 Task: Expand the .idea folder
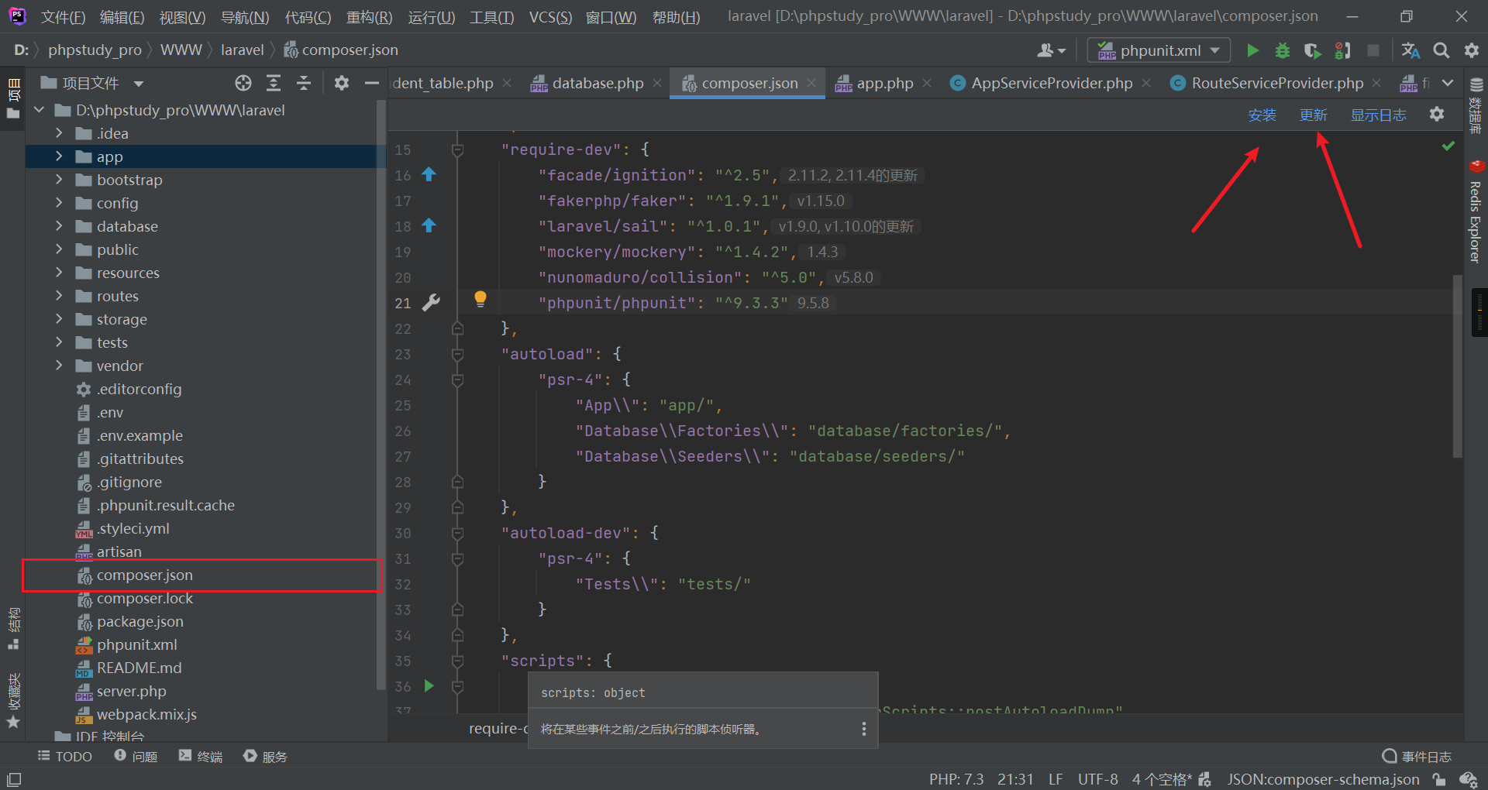[59, 133]
